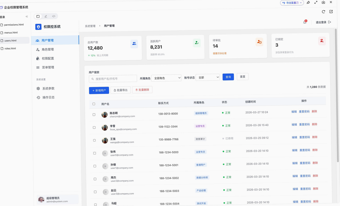
Task: Switch to code view icon
Action: 54,16
